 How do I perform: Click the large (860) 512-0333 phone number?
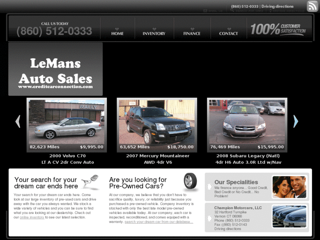[x=54, y=31]
